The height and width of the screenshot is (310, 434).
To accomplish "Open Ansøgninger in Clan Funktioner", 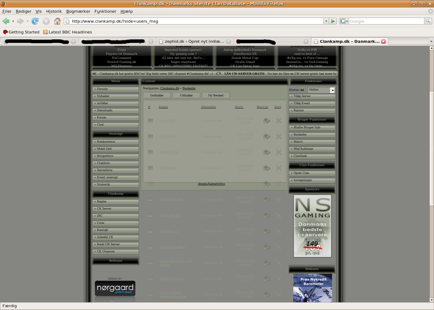I will [x=312, y=180].
